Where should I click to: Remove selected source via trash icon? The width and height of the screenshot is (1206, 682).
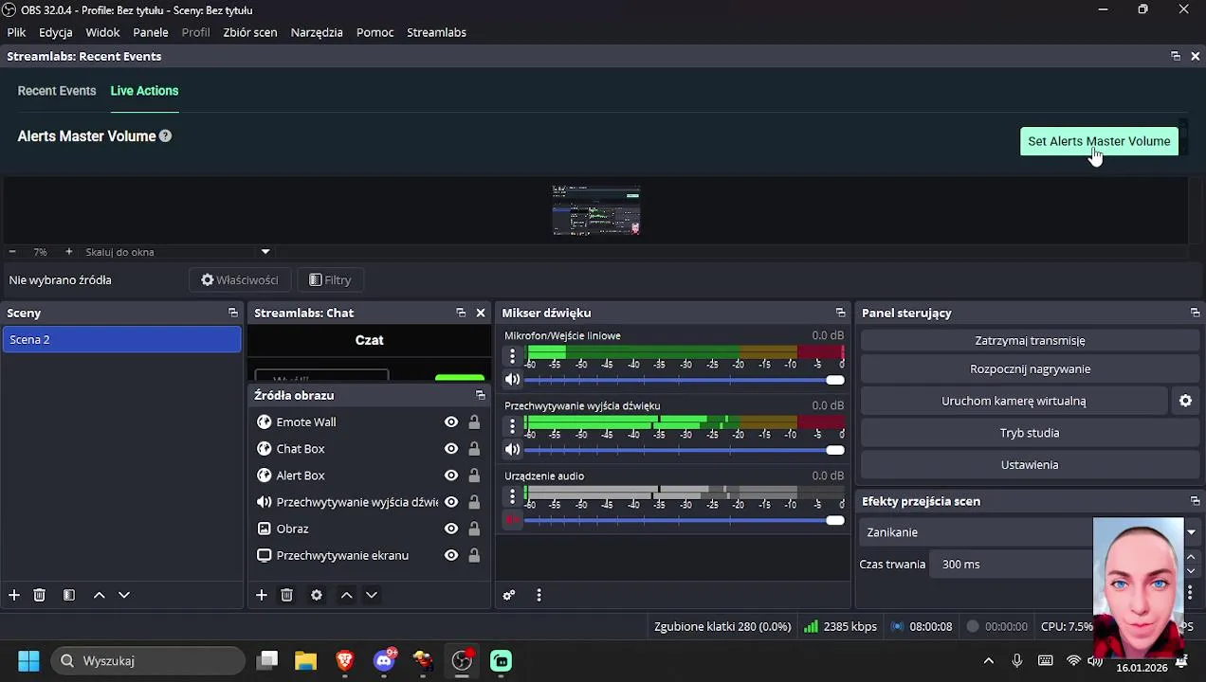tap(286, 595)
